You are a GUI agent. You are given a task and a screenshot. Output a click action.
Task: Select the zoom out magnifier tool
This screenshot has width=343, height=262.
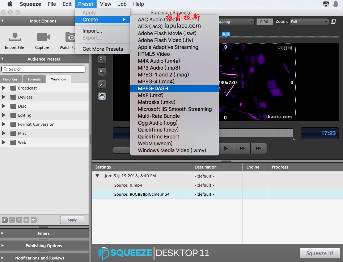coord(102,72)
